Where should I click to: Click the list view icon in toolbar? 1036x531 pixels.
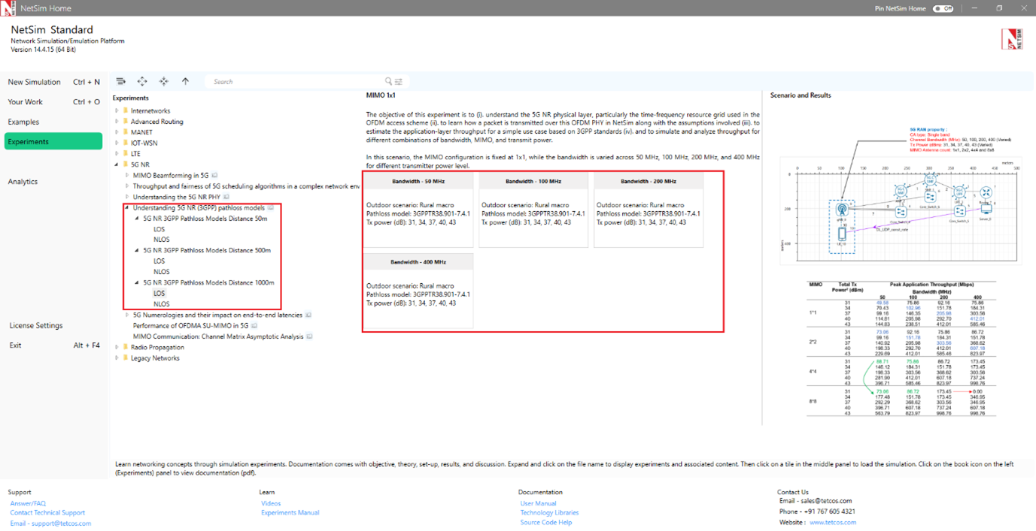pos(120,81)
